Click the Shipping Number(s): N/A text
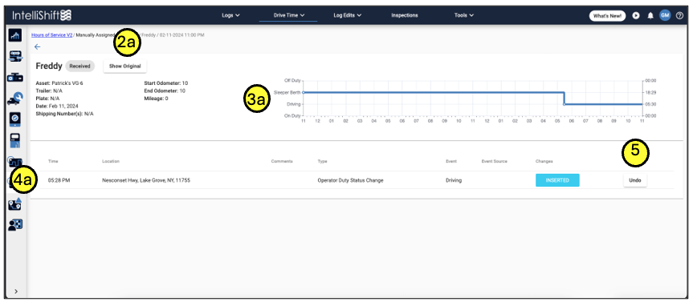The height and width of the screenshot is (306, 693). [x=64, y=114]
